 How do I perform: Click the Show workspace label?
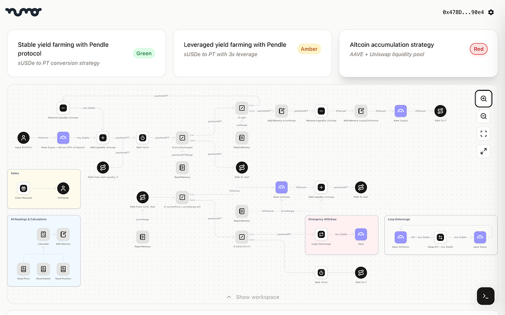coord(257,297)
